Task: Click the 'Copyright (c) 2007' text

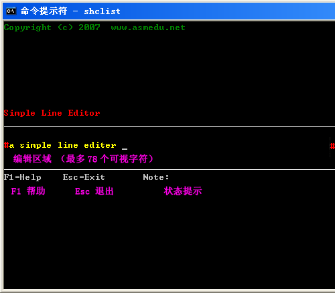Action: [52, 27]
